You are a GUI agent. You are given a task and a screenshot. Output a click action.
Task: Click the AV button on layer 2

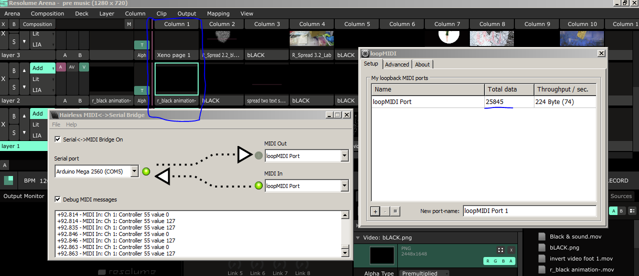coord(72,67)
